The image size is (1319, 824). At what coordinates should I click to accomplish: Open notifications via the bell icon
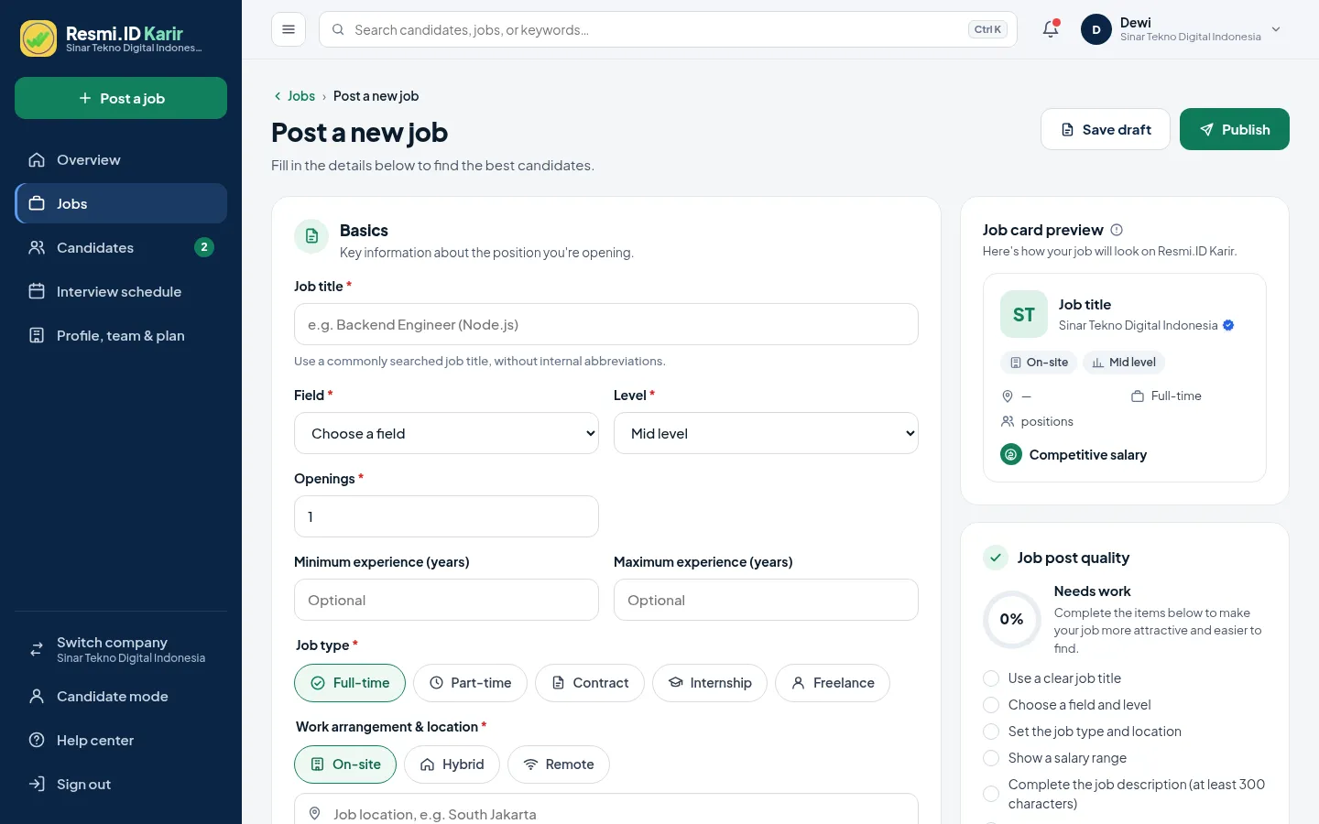[1051, 29]
